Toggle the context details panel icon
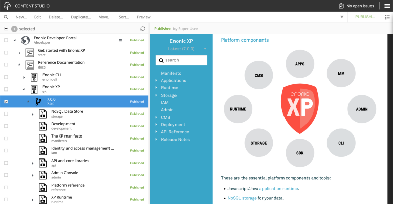393x204 pixels. (387, 17)
